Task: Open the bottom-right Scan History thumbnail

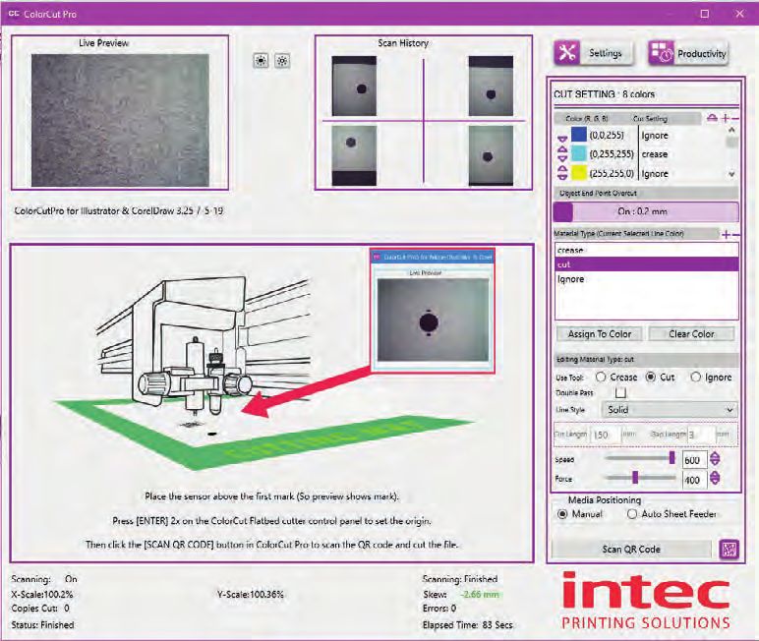Action: click(491, 155)
